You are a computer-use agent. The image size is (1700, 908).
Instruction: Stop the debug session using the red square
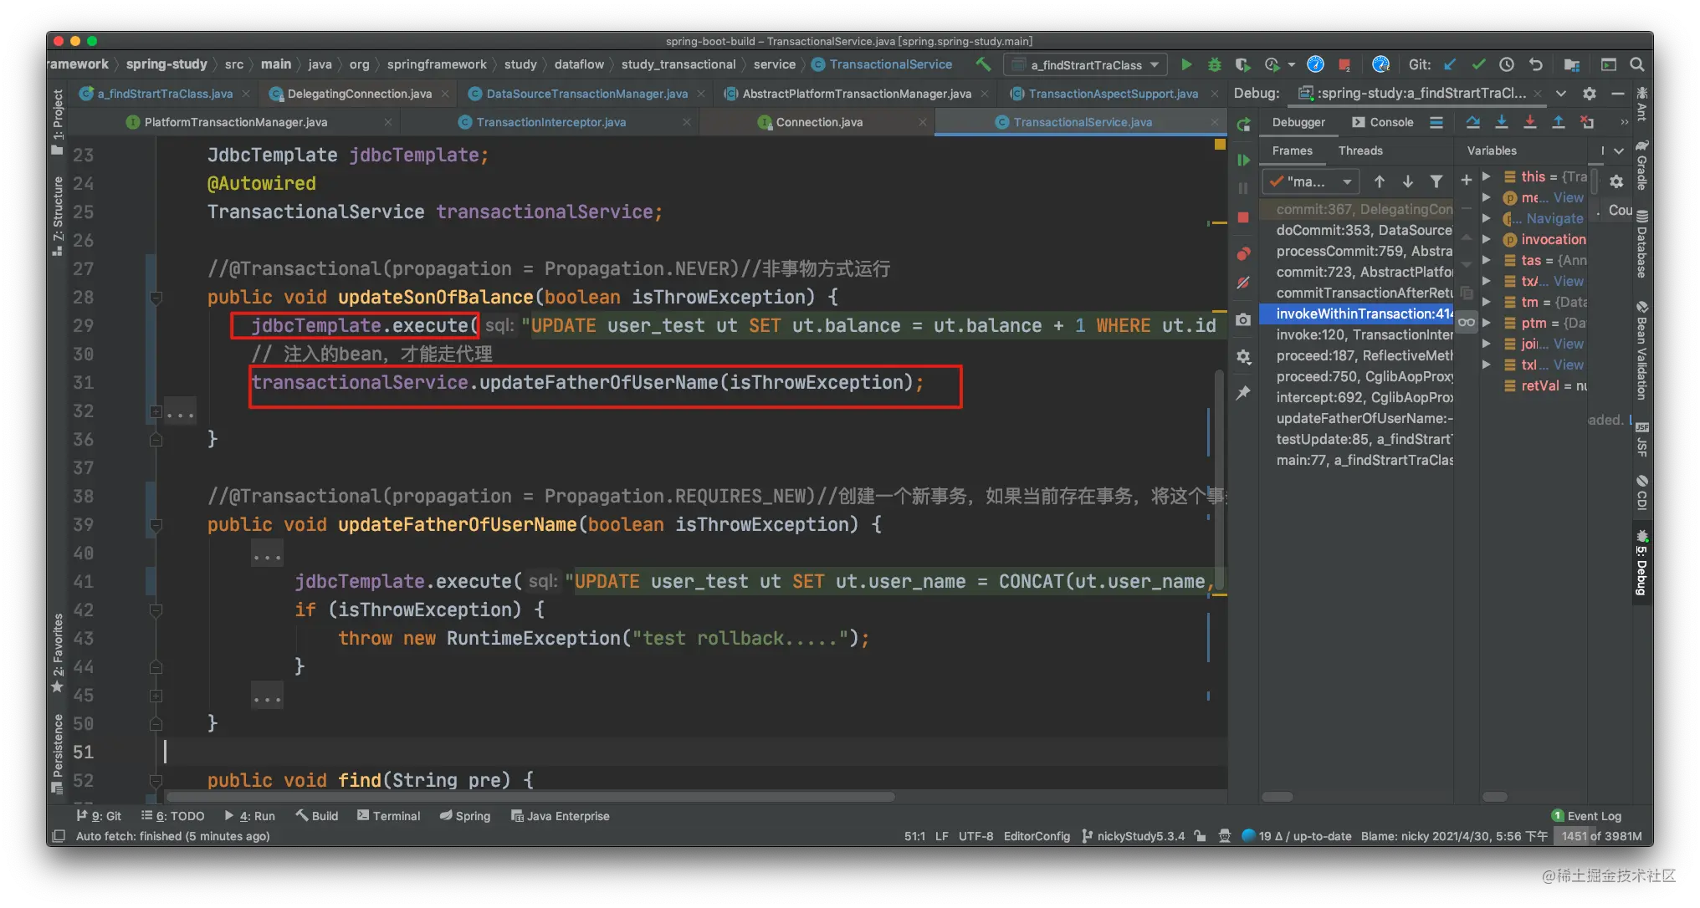(x=1243, y=217)
